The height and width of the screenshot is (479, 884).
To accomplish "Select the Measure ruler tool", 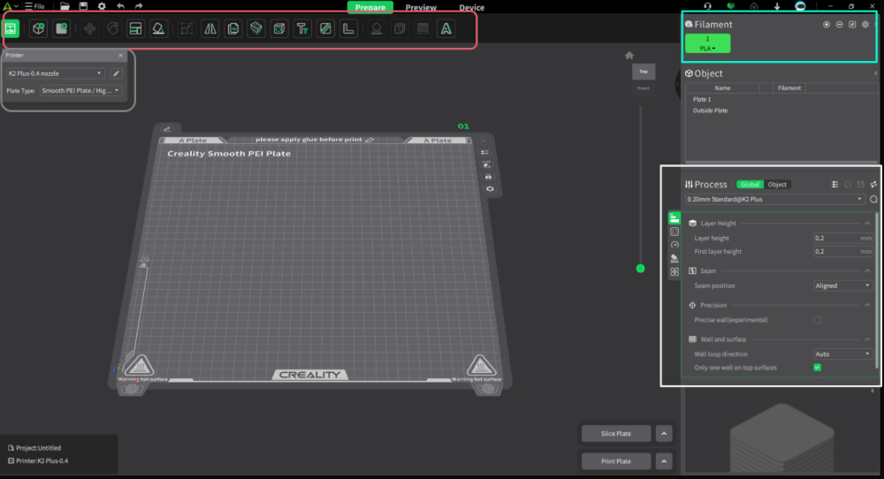I will coord(348,29).
